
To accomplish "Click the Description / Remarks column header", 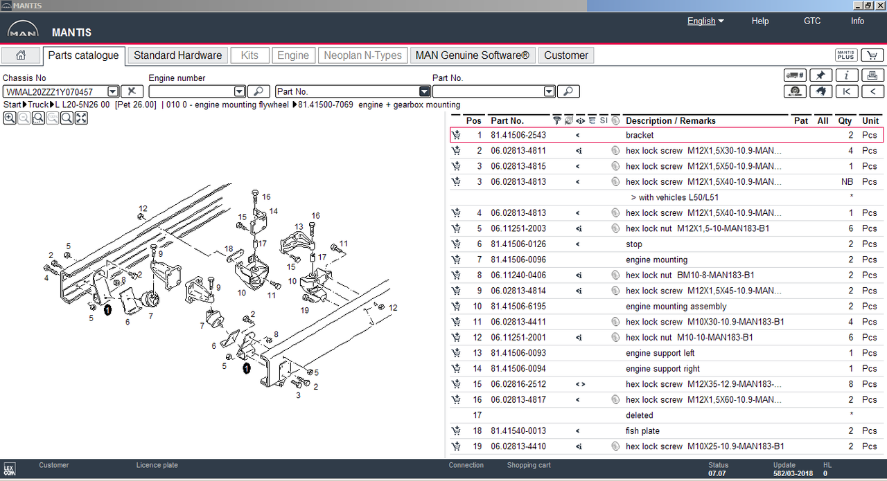I will tap(670, 120).
